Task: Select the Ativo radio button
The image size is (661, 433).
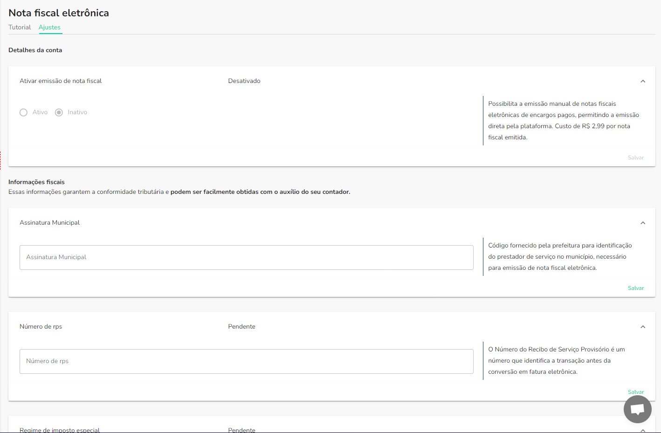Action: click(24, 112)
